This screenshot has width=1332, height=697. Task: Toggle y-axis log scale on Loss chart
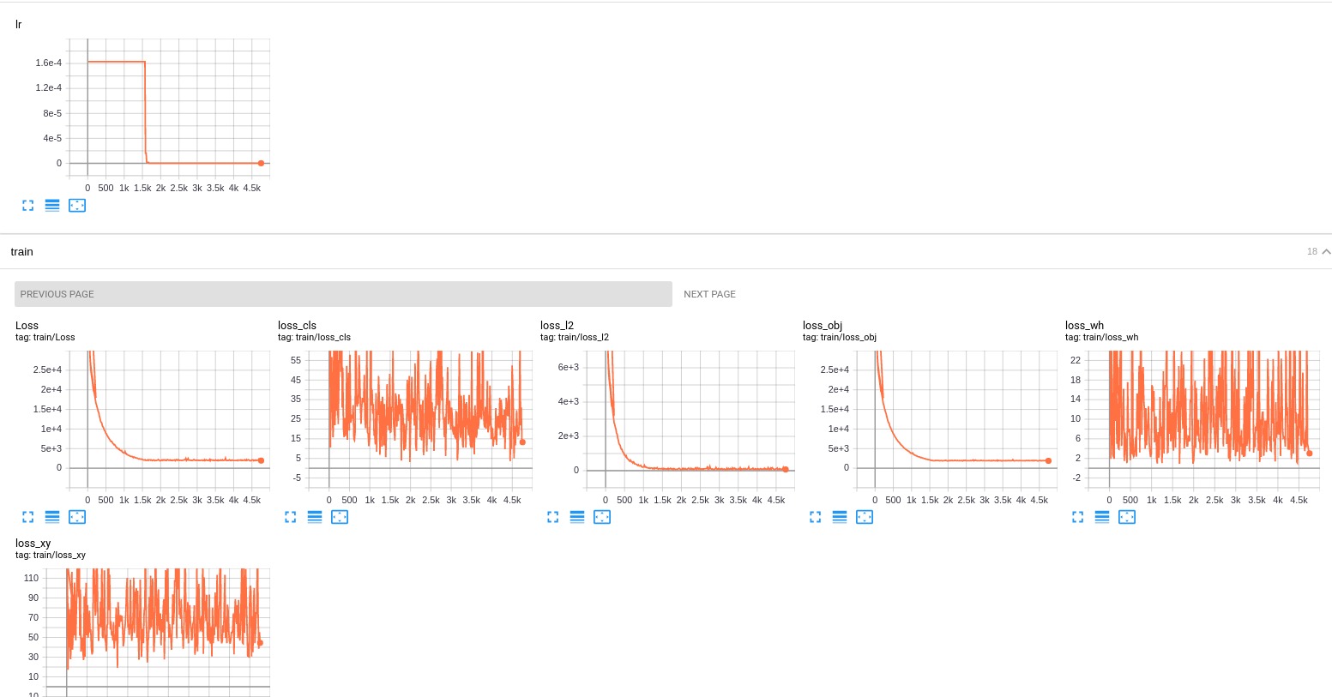pyautogui.click(x=52, y=517)
